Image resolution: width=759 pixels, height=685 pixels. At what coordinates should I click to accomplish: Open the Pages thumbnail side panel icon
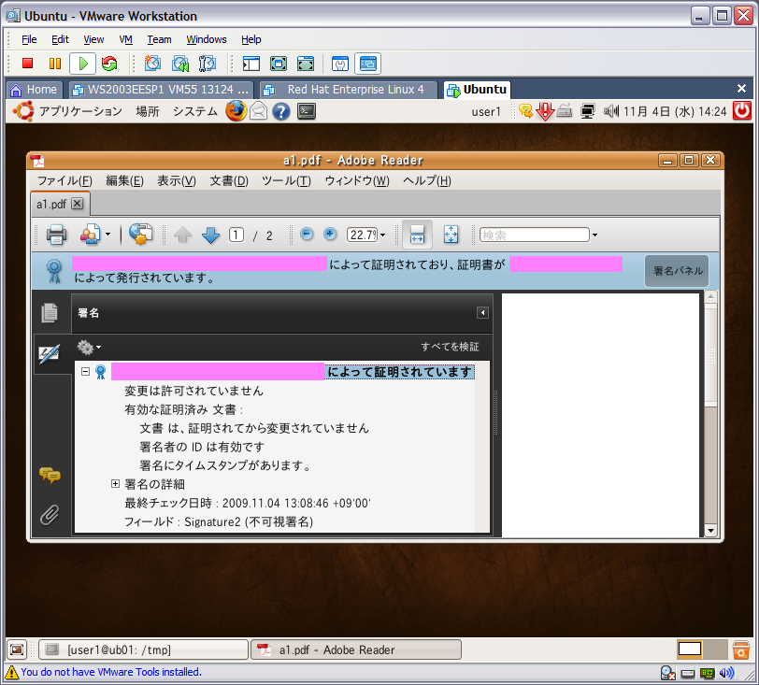(50, 313)
